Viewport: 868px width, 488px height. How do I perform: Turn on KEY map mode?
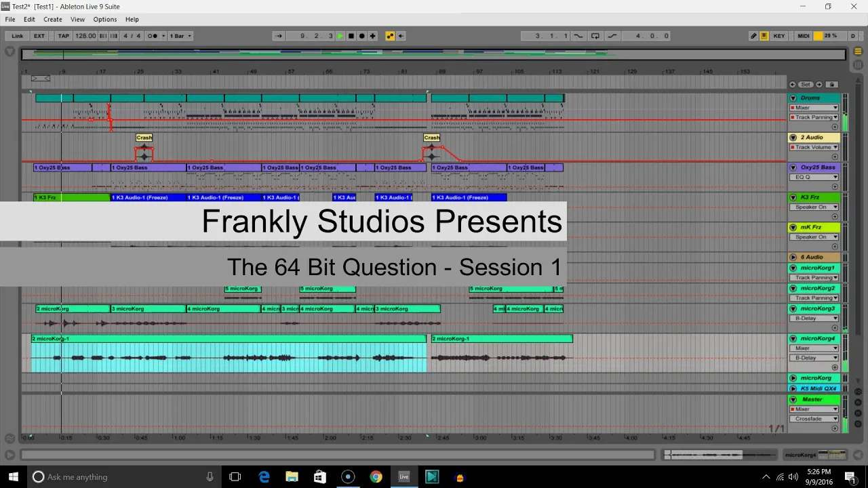[779, 36]
